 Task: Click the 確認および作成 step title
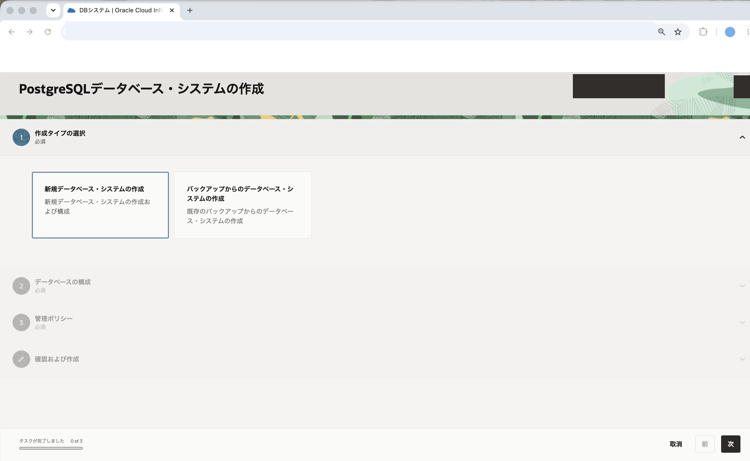pos(57,359)
